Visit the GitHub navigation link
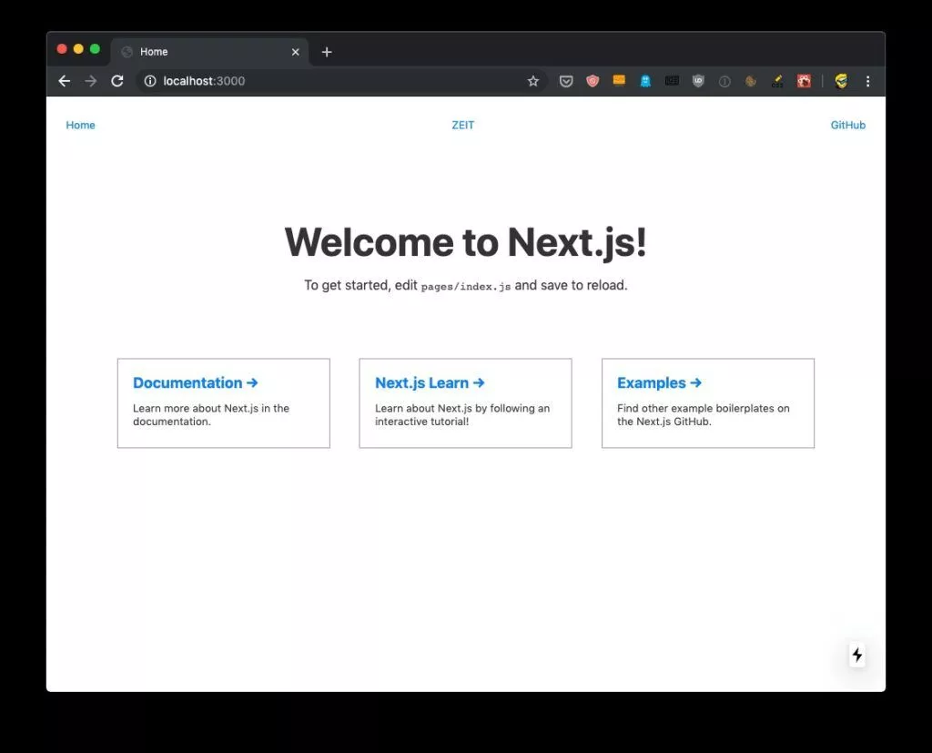 click(847, 126)
